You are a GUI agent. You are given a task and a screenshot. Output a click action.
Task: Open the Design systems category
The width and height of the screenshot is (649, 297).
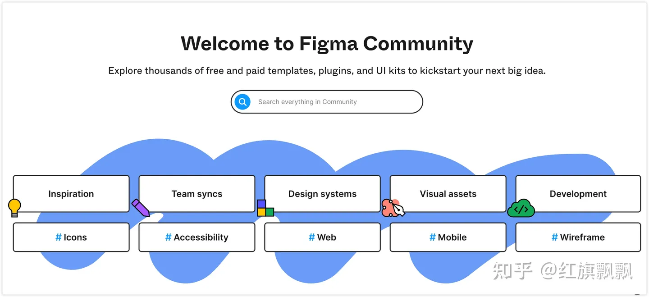click(322, 194)
